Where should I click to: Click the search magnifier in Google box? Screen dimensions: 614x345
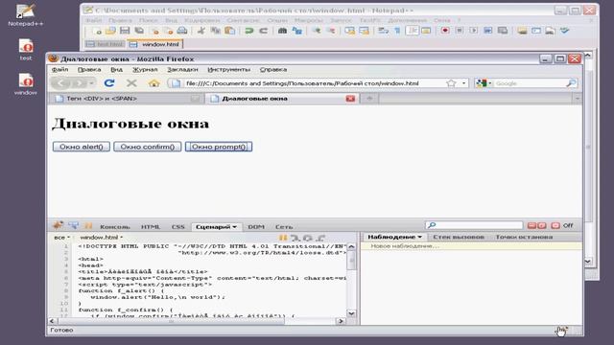click(x=571, y=83)
